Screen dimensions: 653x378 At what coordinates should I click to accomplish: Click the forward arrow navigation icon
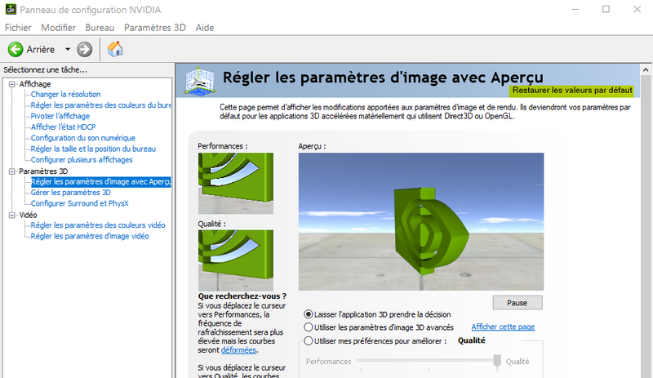point(85,49)
